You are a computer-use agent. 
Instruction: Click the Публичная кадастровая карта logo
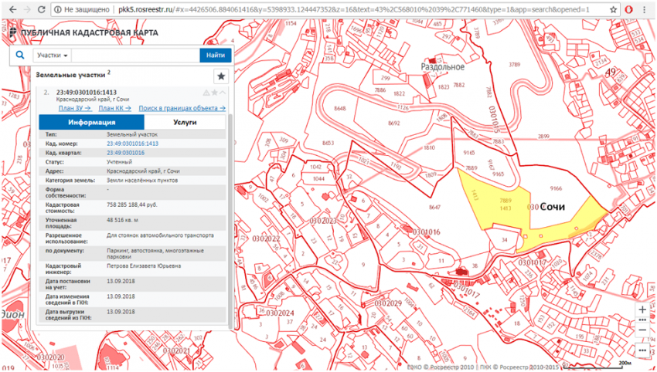coord(84,32)
